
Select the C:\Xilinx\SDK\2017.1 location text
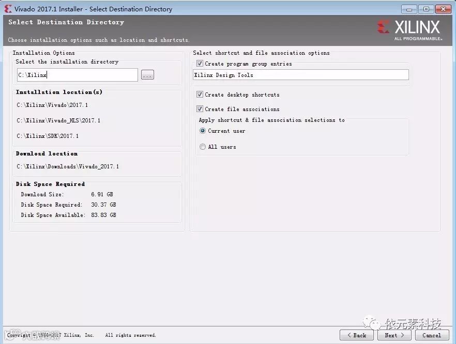coord(48,136)
